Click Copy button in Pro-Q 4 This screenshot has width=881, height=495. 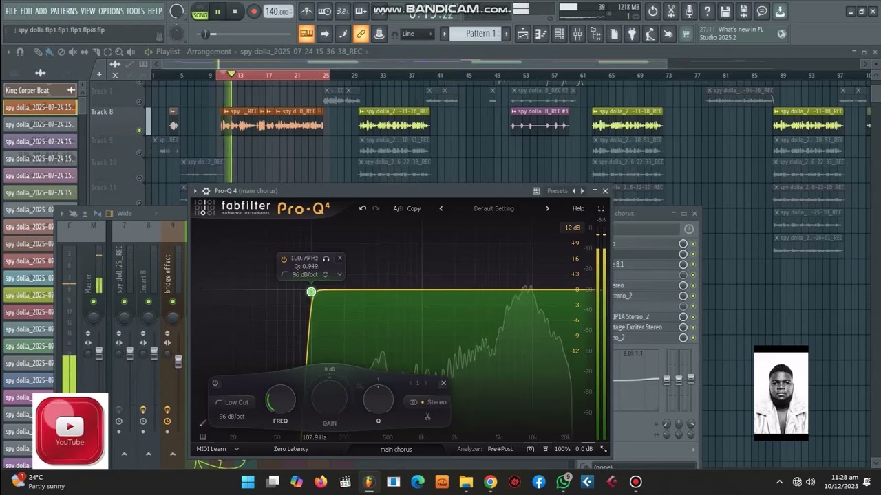[414, 208]
